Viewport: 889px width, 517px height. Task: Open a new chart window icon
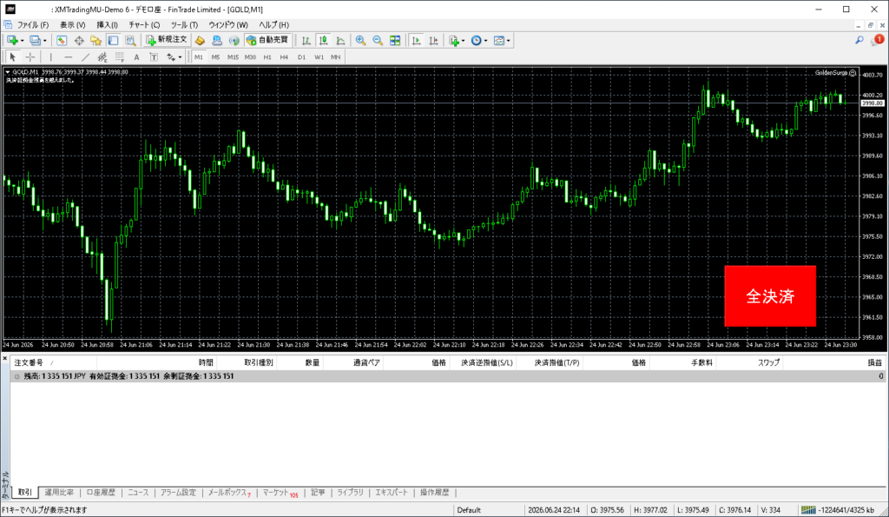[12, 40]
